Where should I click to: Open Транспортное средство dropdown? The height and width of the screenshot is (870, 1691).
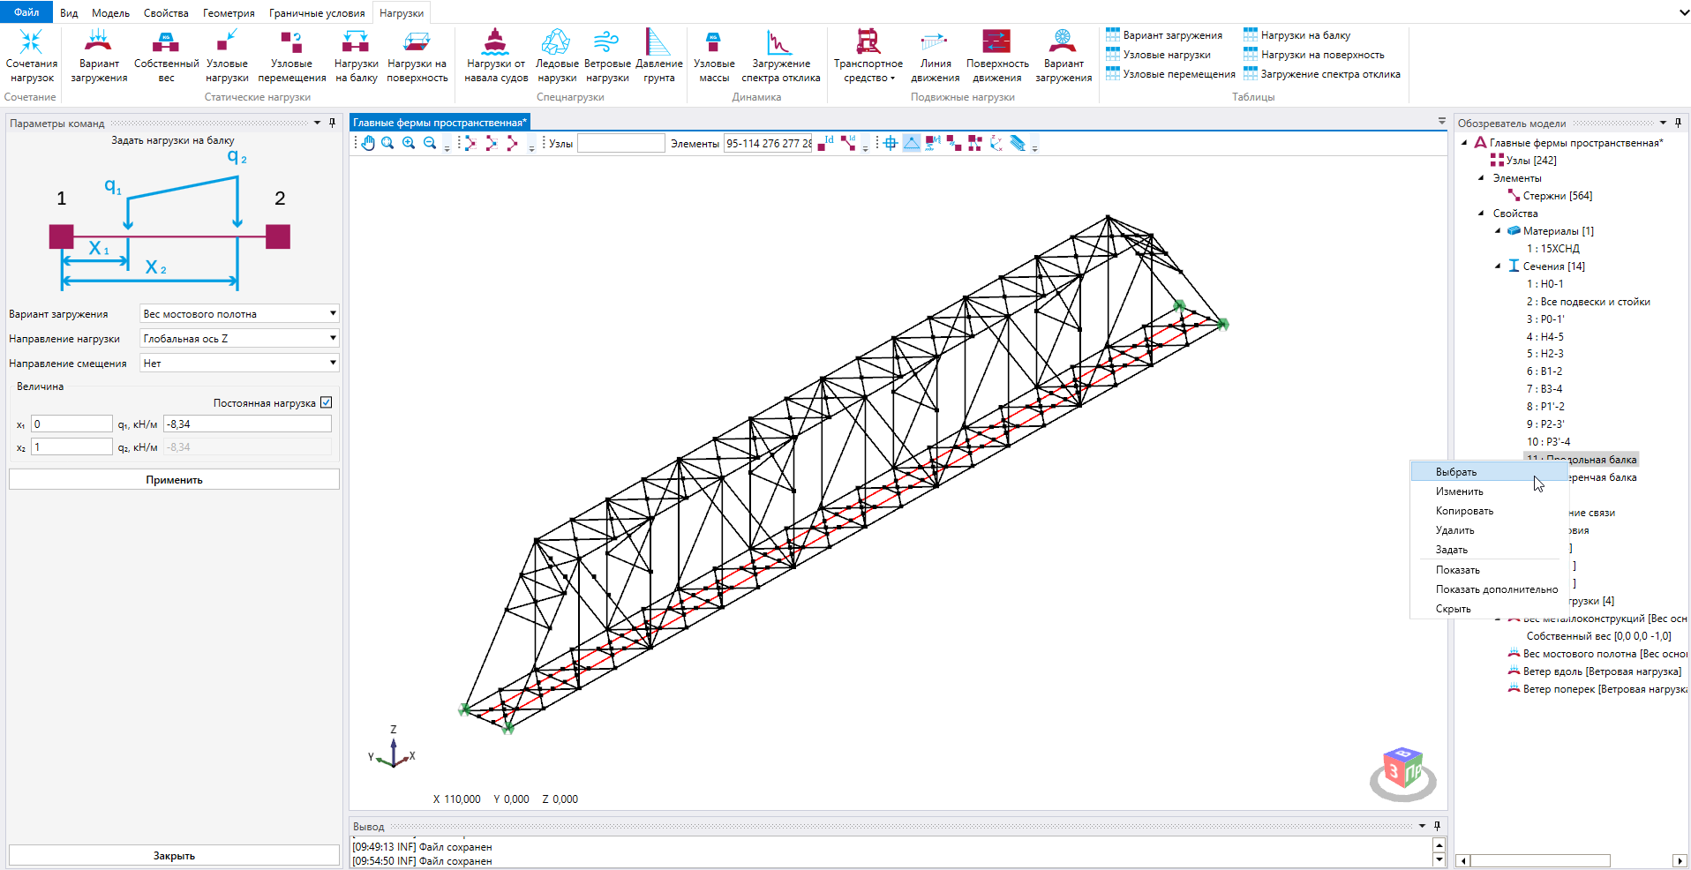click(x=868, y=56)
